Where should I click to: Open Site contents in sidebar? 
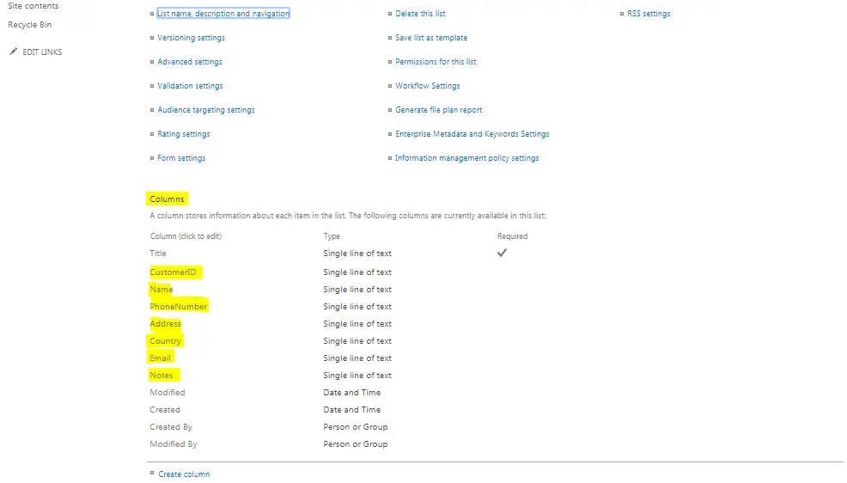click(33, 6)
